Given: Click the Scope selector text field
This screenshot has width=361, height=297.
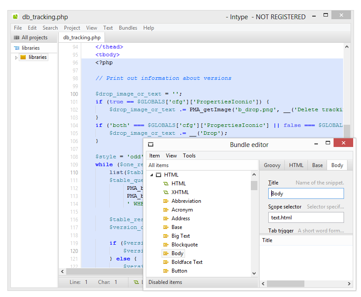Looking at the screenshot, I should click(x=306, y=218).
